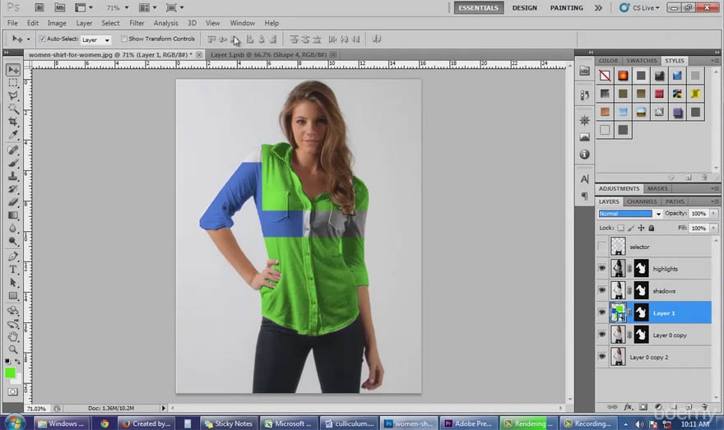Open the status bar info arrow
This screenshot has height=430, width=724.
163,409
